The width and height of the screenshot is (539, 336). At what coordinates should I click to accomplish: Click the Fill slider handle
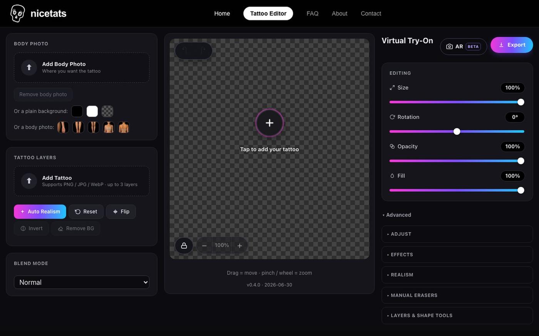[x=521, y=190]
